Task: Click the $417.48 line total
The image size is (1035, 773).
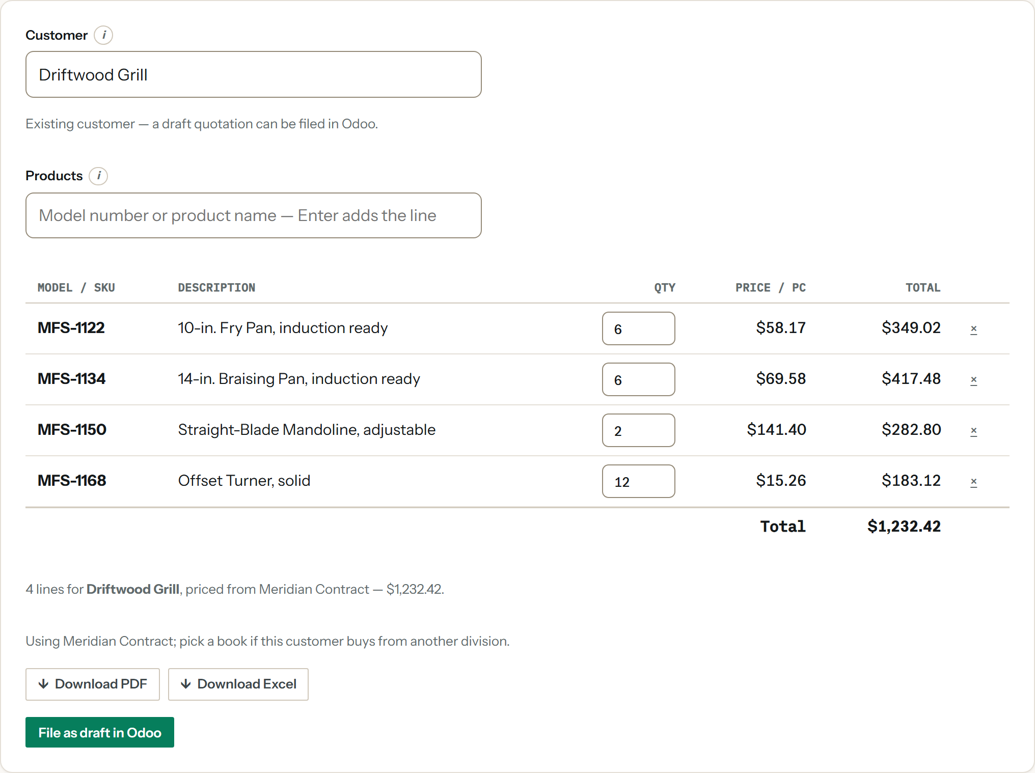Action: (x=911, y=379)
